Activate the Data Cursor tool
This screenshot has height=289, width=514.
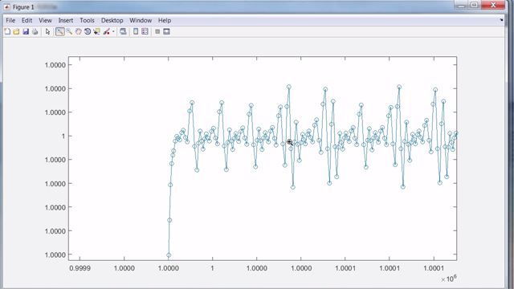point(96,31)
